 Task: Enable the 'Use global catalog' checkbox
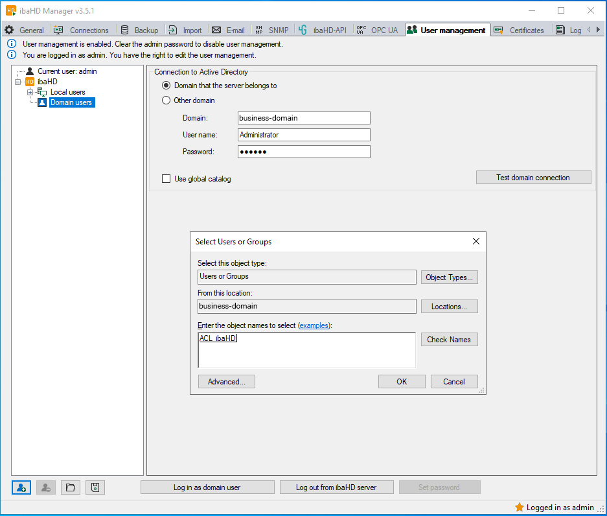166,179
